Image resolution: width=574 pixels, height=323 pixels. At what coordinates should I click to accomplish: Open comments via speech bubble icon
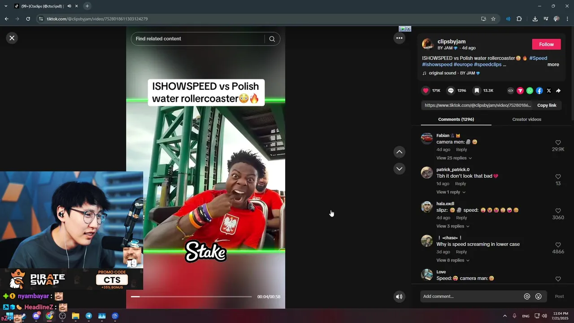451,91
